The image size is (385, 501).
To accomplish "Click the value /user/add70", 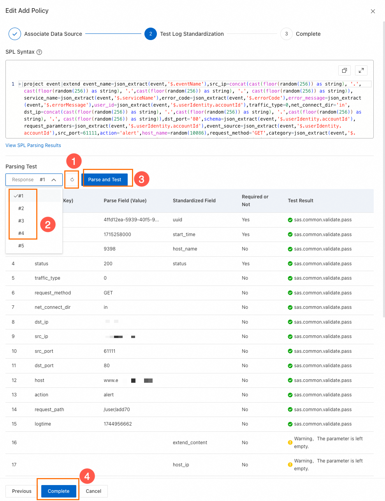I will [x=117, y=410].
